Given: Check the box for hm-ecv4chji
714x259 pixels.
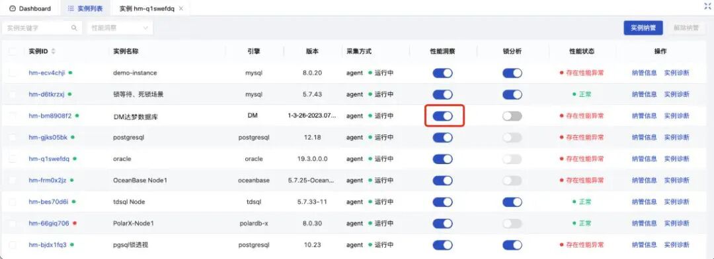Looking at the screenshot, I should [13, 72].
